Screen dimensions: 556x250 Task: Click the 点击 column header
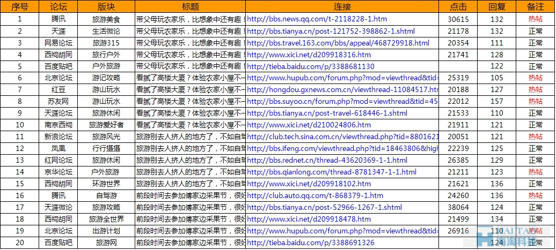pyautogui.click(x=458, y=7)
